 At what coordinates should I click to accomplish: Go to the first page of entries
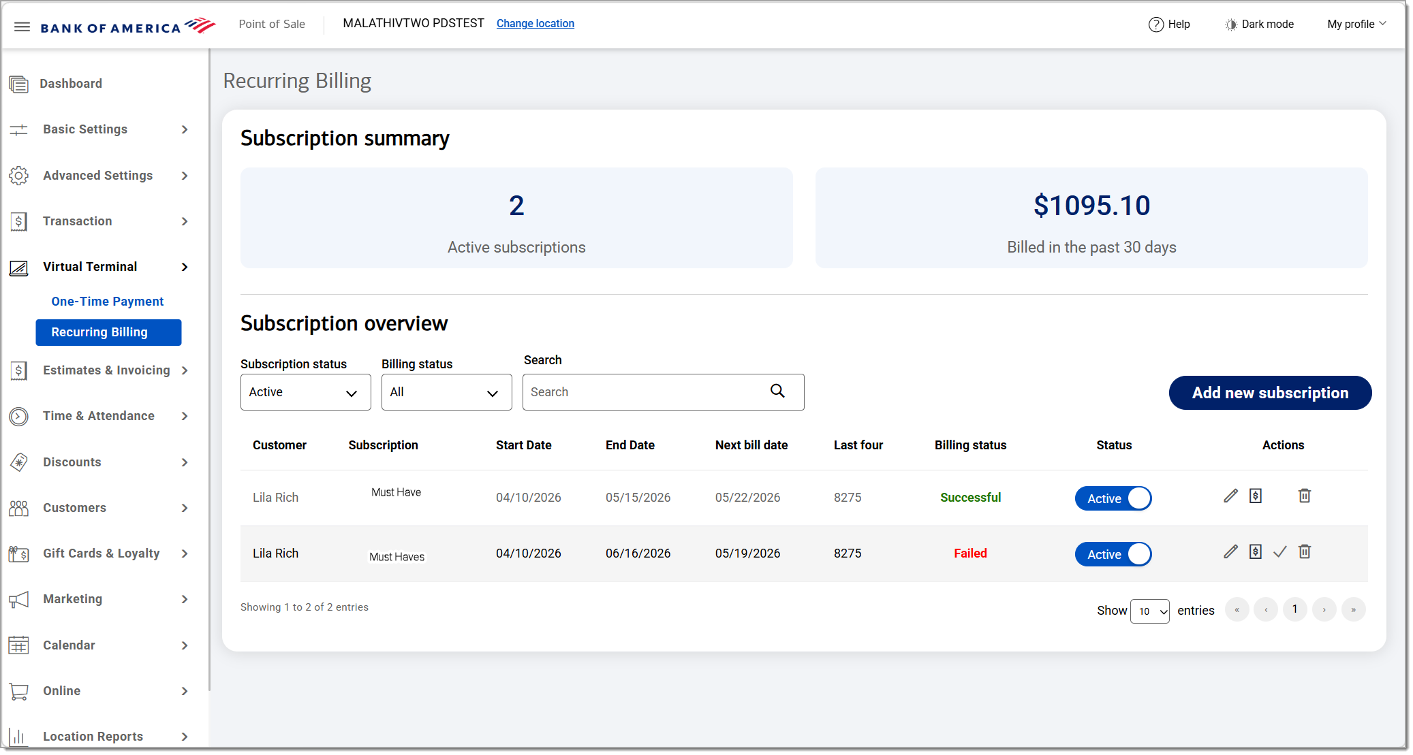click(1237, 609)
